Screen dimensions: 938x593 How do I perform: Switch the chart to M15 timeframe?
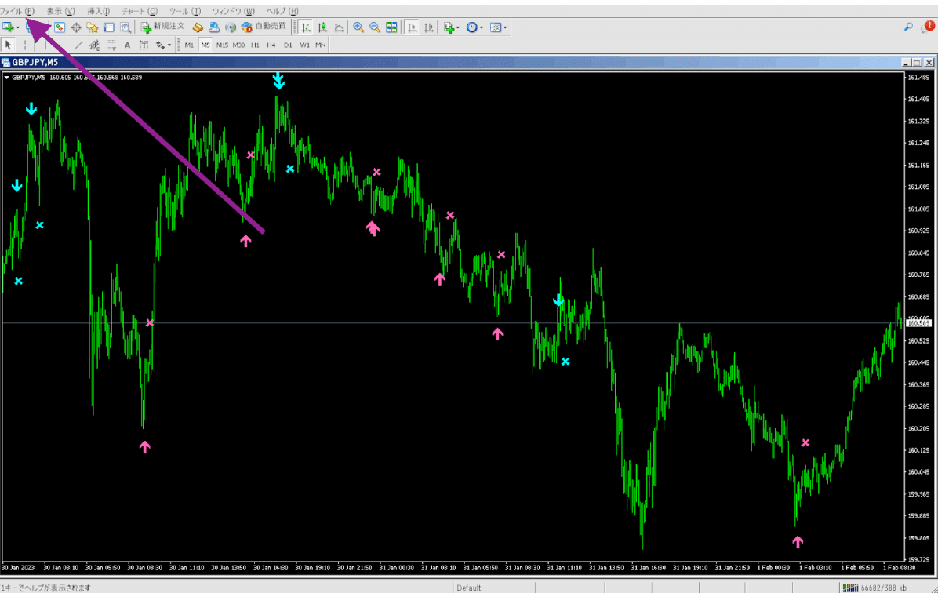[222, 45]
